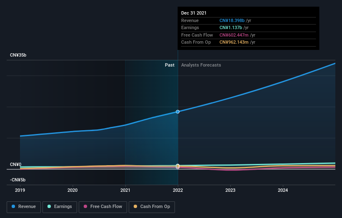Click the 'Revenue' row label in tooltip
The width and height of the screenshot is (342, 218).
click(x=190, y=20)
